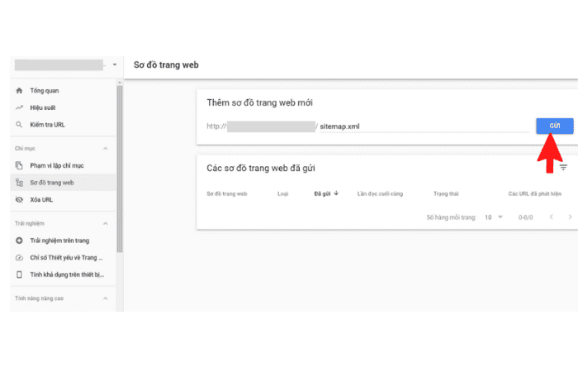Open the rows per page dropdown showing 10
578x372 pixels.
coord(494,217)
